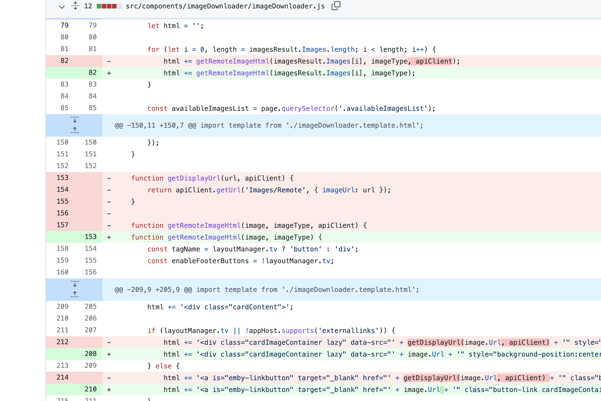Image resolution: width=601 pixels, height=401 pixels.
Task: Select line number 82 on the removed line
Action: 64,61
